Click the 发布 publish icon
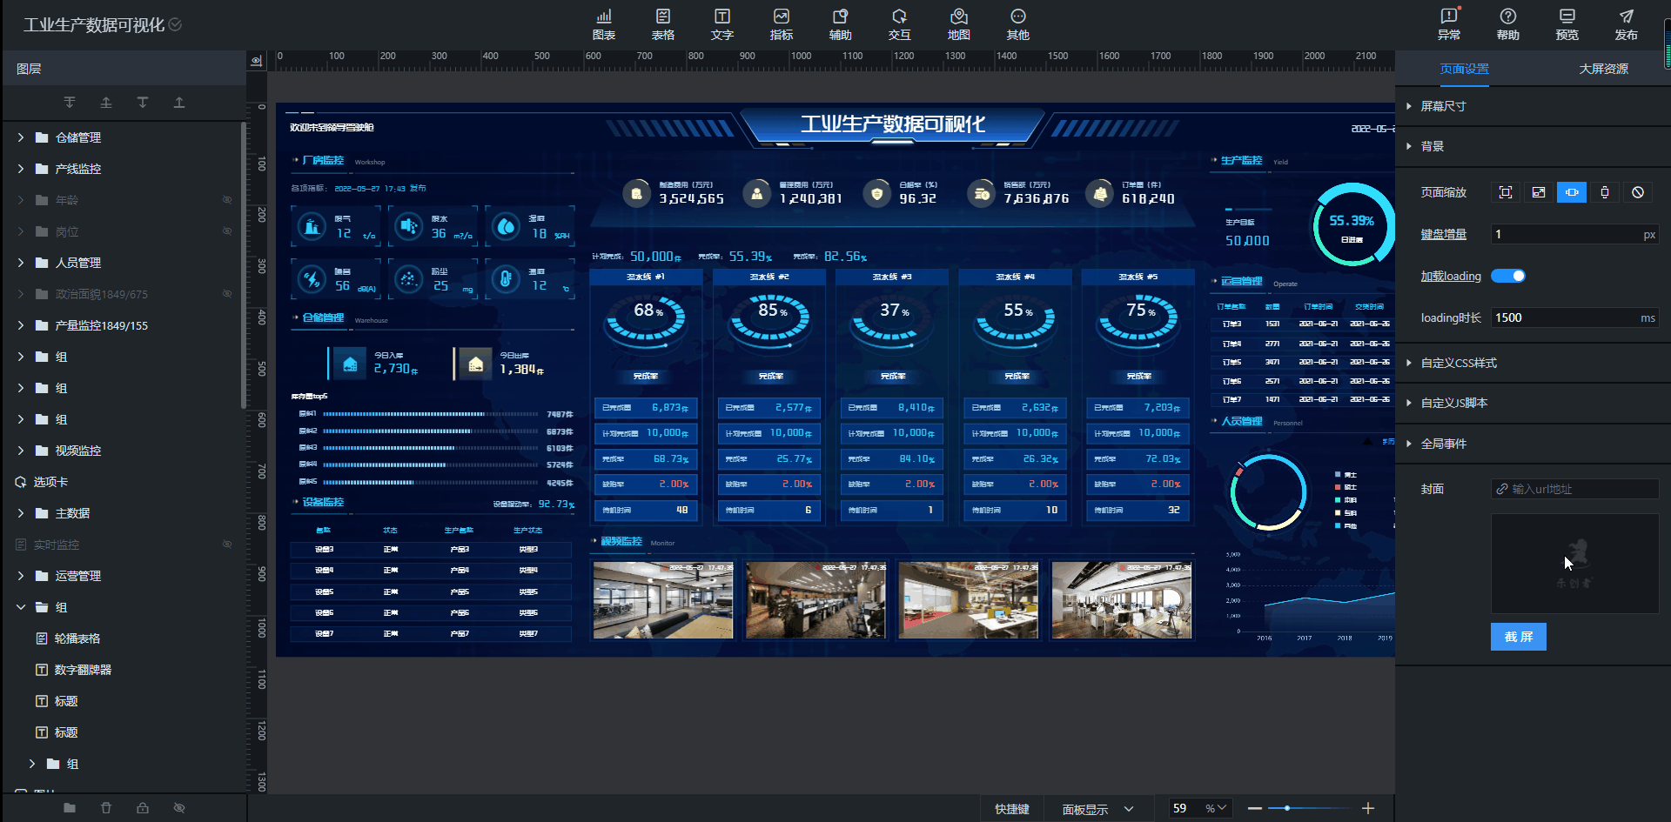Image resolution: width=1671 pixels, height=822 pixels. [x=1626, y=24]
